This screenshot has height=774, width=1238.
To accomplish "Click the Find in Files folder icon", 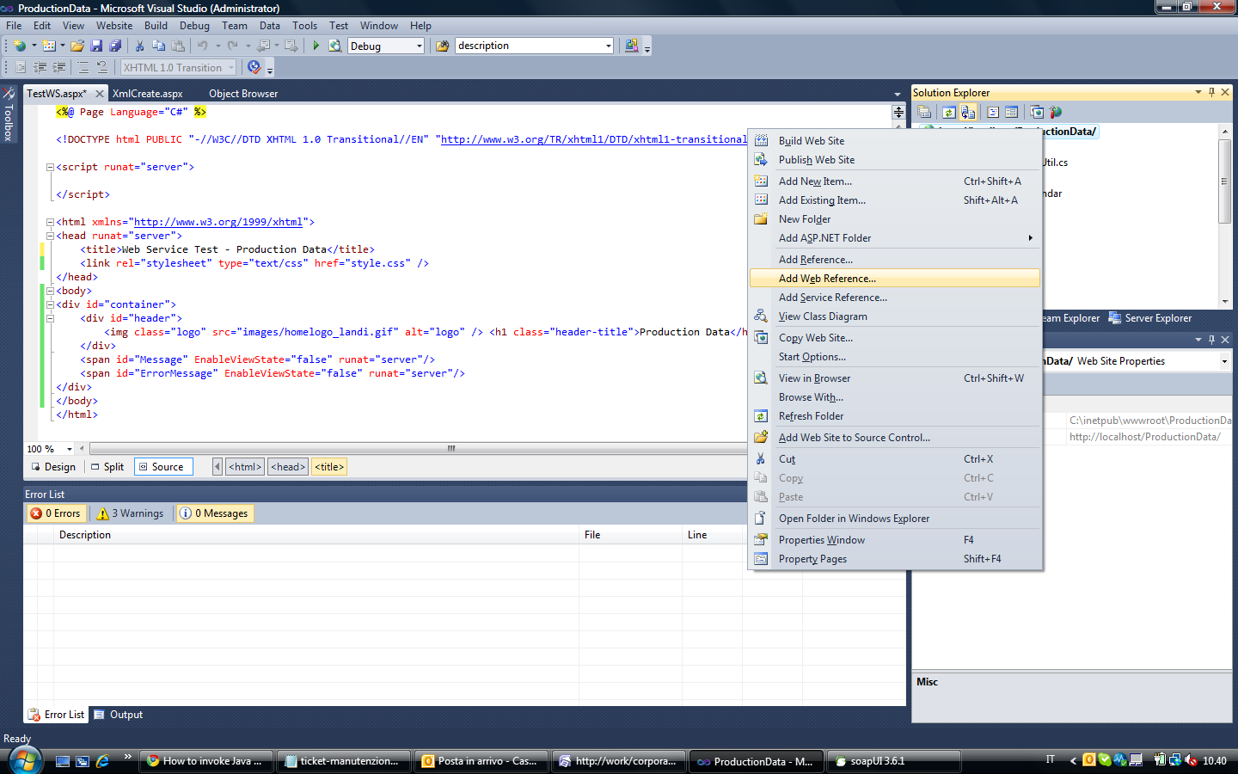I will click(443, 46).
